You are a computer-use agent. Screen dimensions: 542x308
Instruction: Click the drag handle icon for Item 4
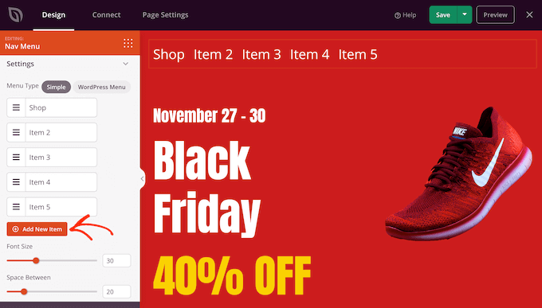click(16, 182)
